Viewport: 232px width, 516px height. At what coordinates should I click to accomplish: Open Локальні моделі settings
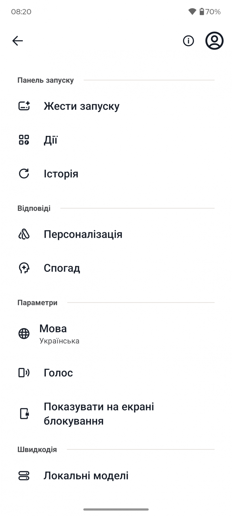(x=86, y=476)
